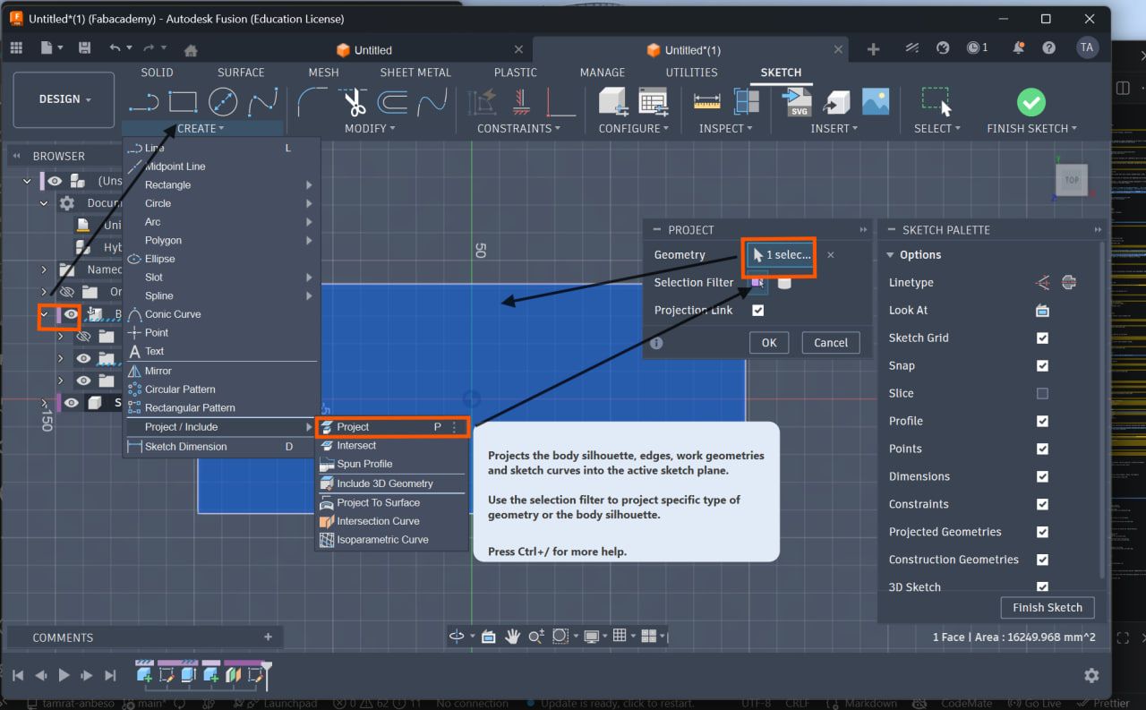Open the INSPECT dropdown menu

click(x=726, y=129)
